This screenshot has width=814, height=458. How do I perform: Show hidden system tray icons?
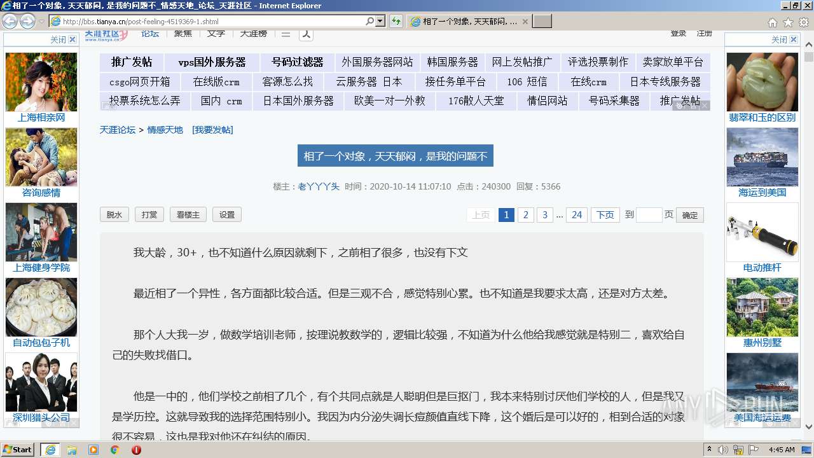709,449
